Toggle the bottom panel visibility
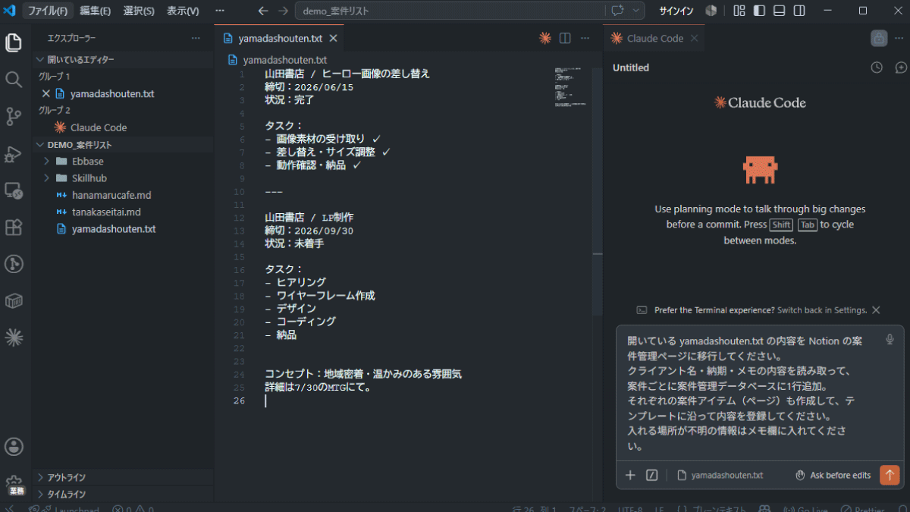 pyautogui.click(x=780, y=11)
